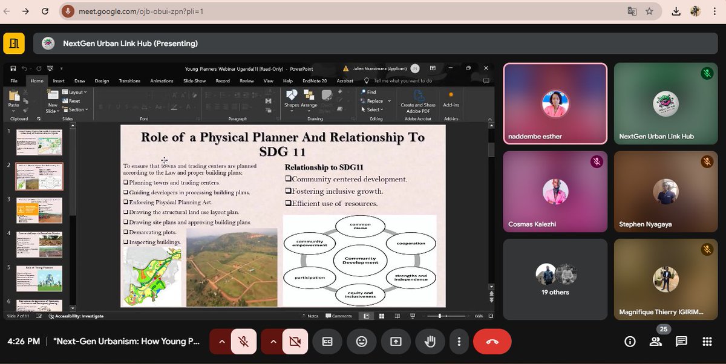Open the Replace dropdown arrow
This screenshot has width=726, height=364.
(388, 101)
